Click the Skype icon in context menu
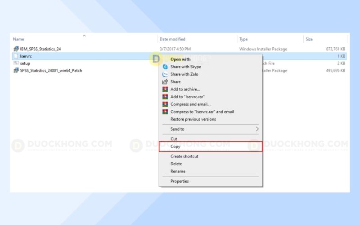 tap(165, 67)
